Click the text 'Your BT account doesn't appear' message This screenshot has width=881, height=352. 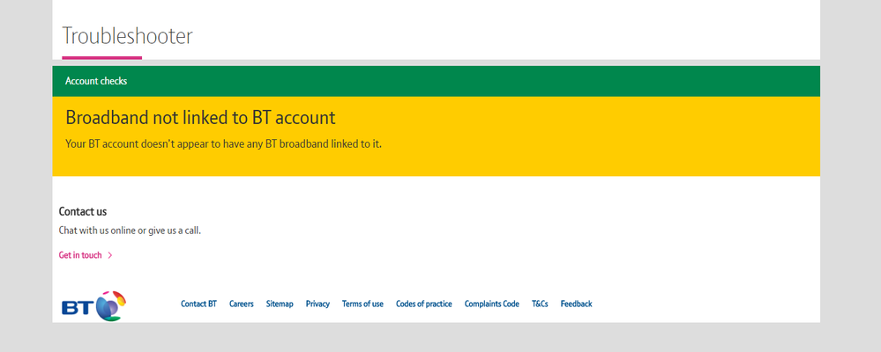(x=224, y=144)
